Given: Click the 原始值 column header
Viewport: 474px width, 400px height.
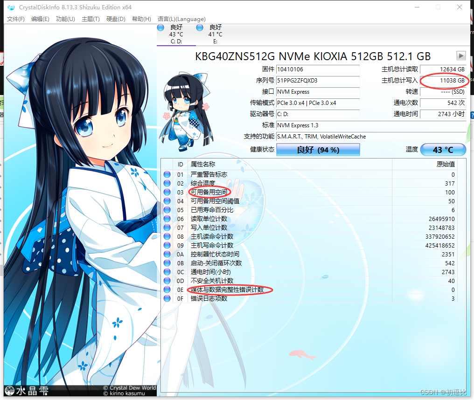Looking at the screenshot, I should coord(425,165).
